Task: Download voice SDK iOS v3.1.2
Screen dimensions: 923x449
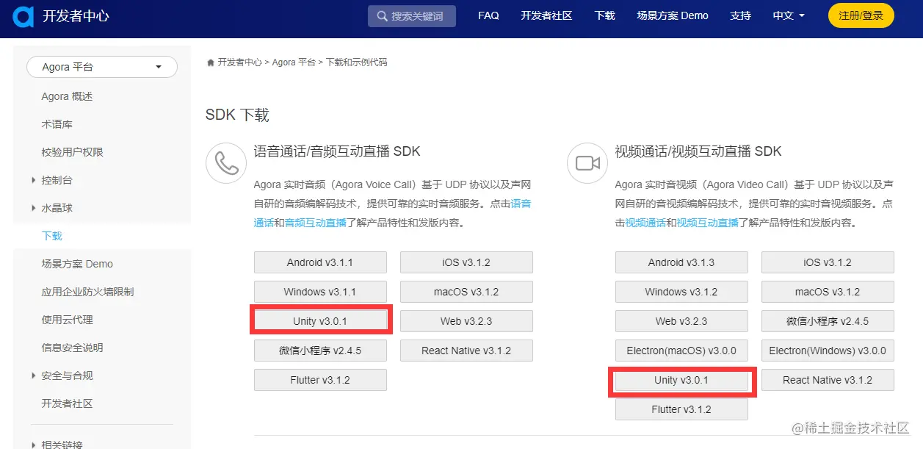Action: coord(466,262)
